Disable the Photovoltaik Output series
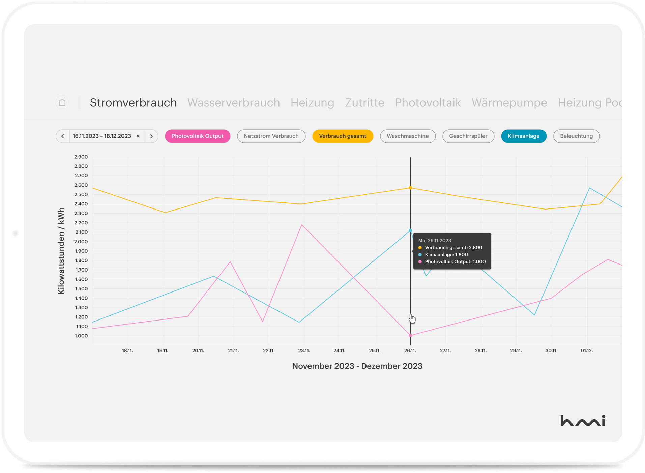Image resolution: width=645 pixels, height=473 pixels. click(197, 136)
